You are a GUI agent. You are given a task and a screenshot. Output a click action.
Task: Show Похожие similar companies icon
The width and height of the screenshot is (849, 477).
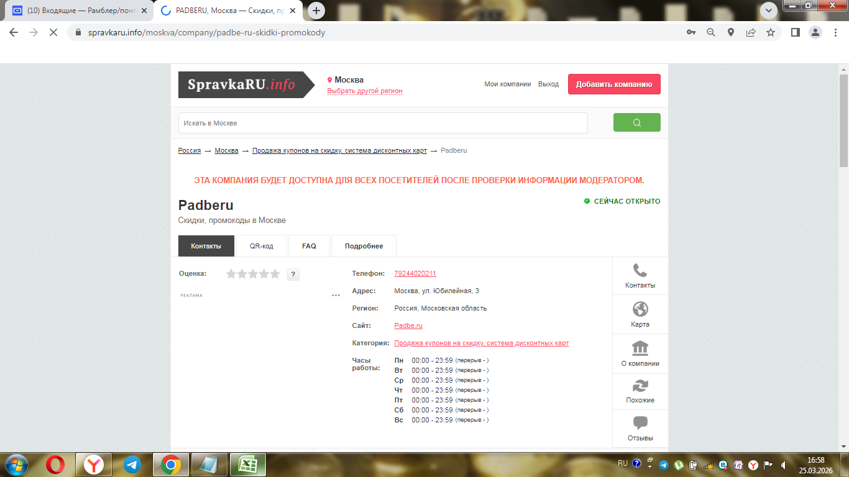[640, 386]
